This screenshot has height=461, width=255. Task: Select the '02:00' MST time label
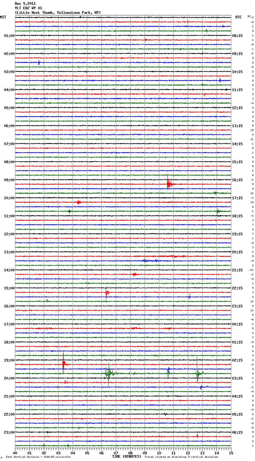coord(9,54)
